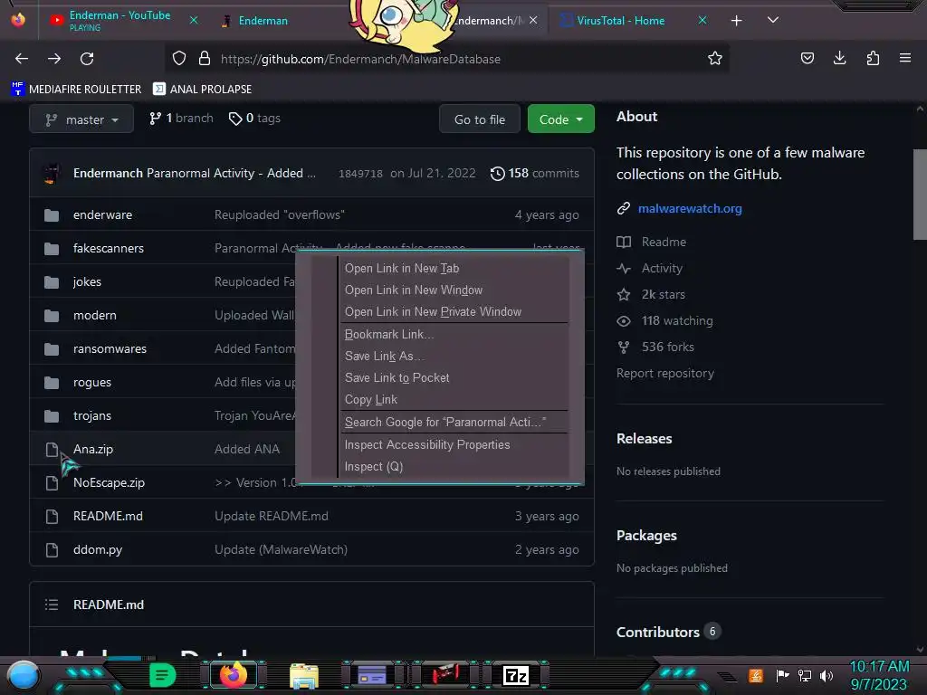This screenshot has width=927, height=695.
Task: Choose Inspect Accessibility Properties
Action: 455,444
